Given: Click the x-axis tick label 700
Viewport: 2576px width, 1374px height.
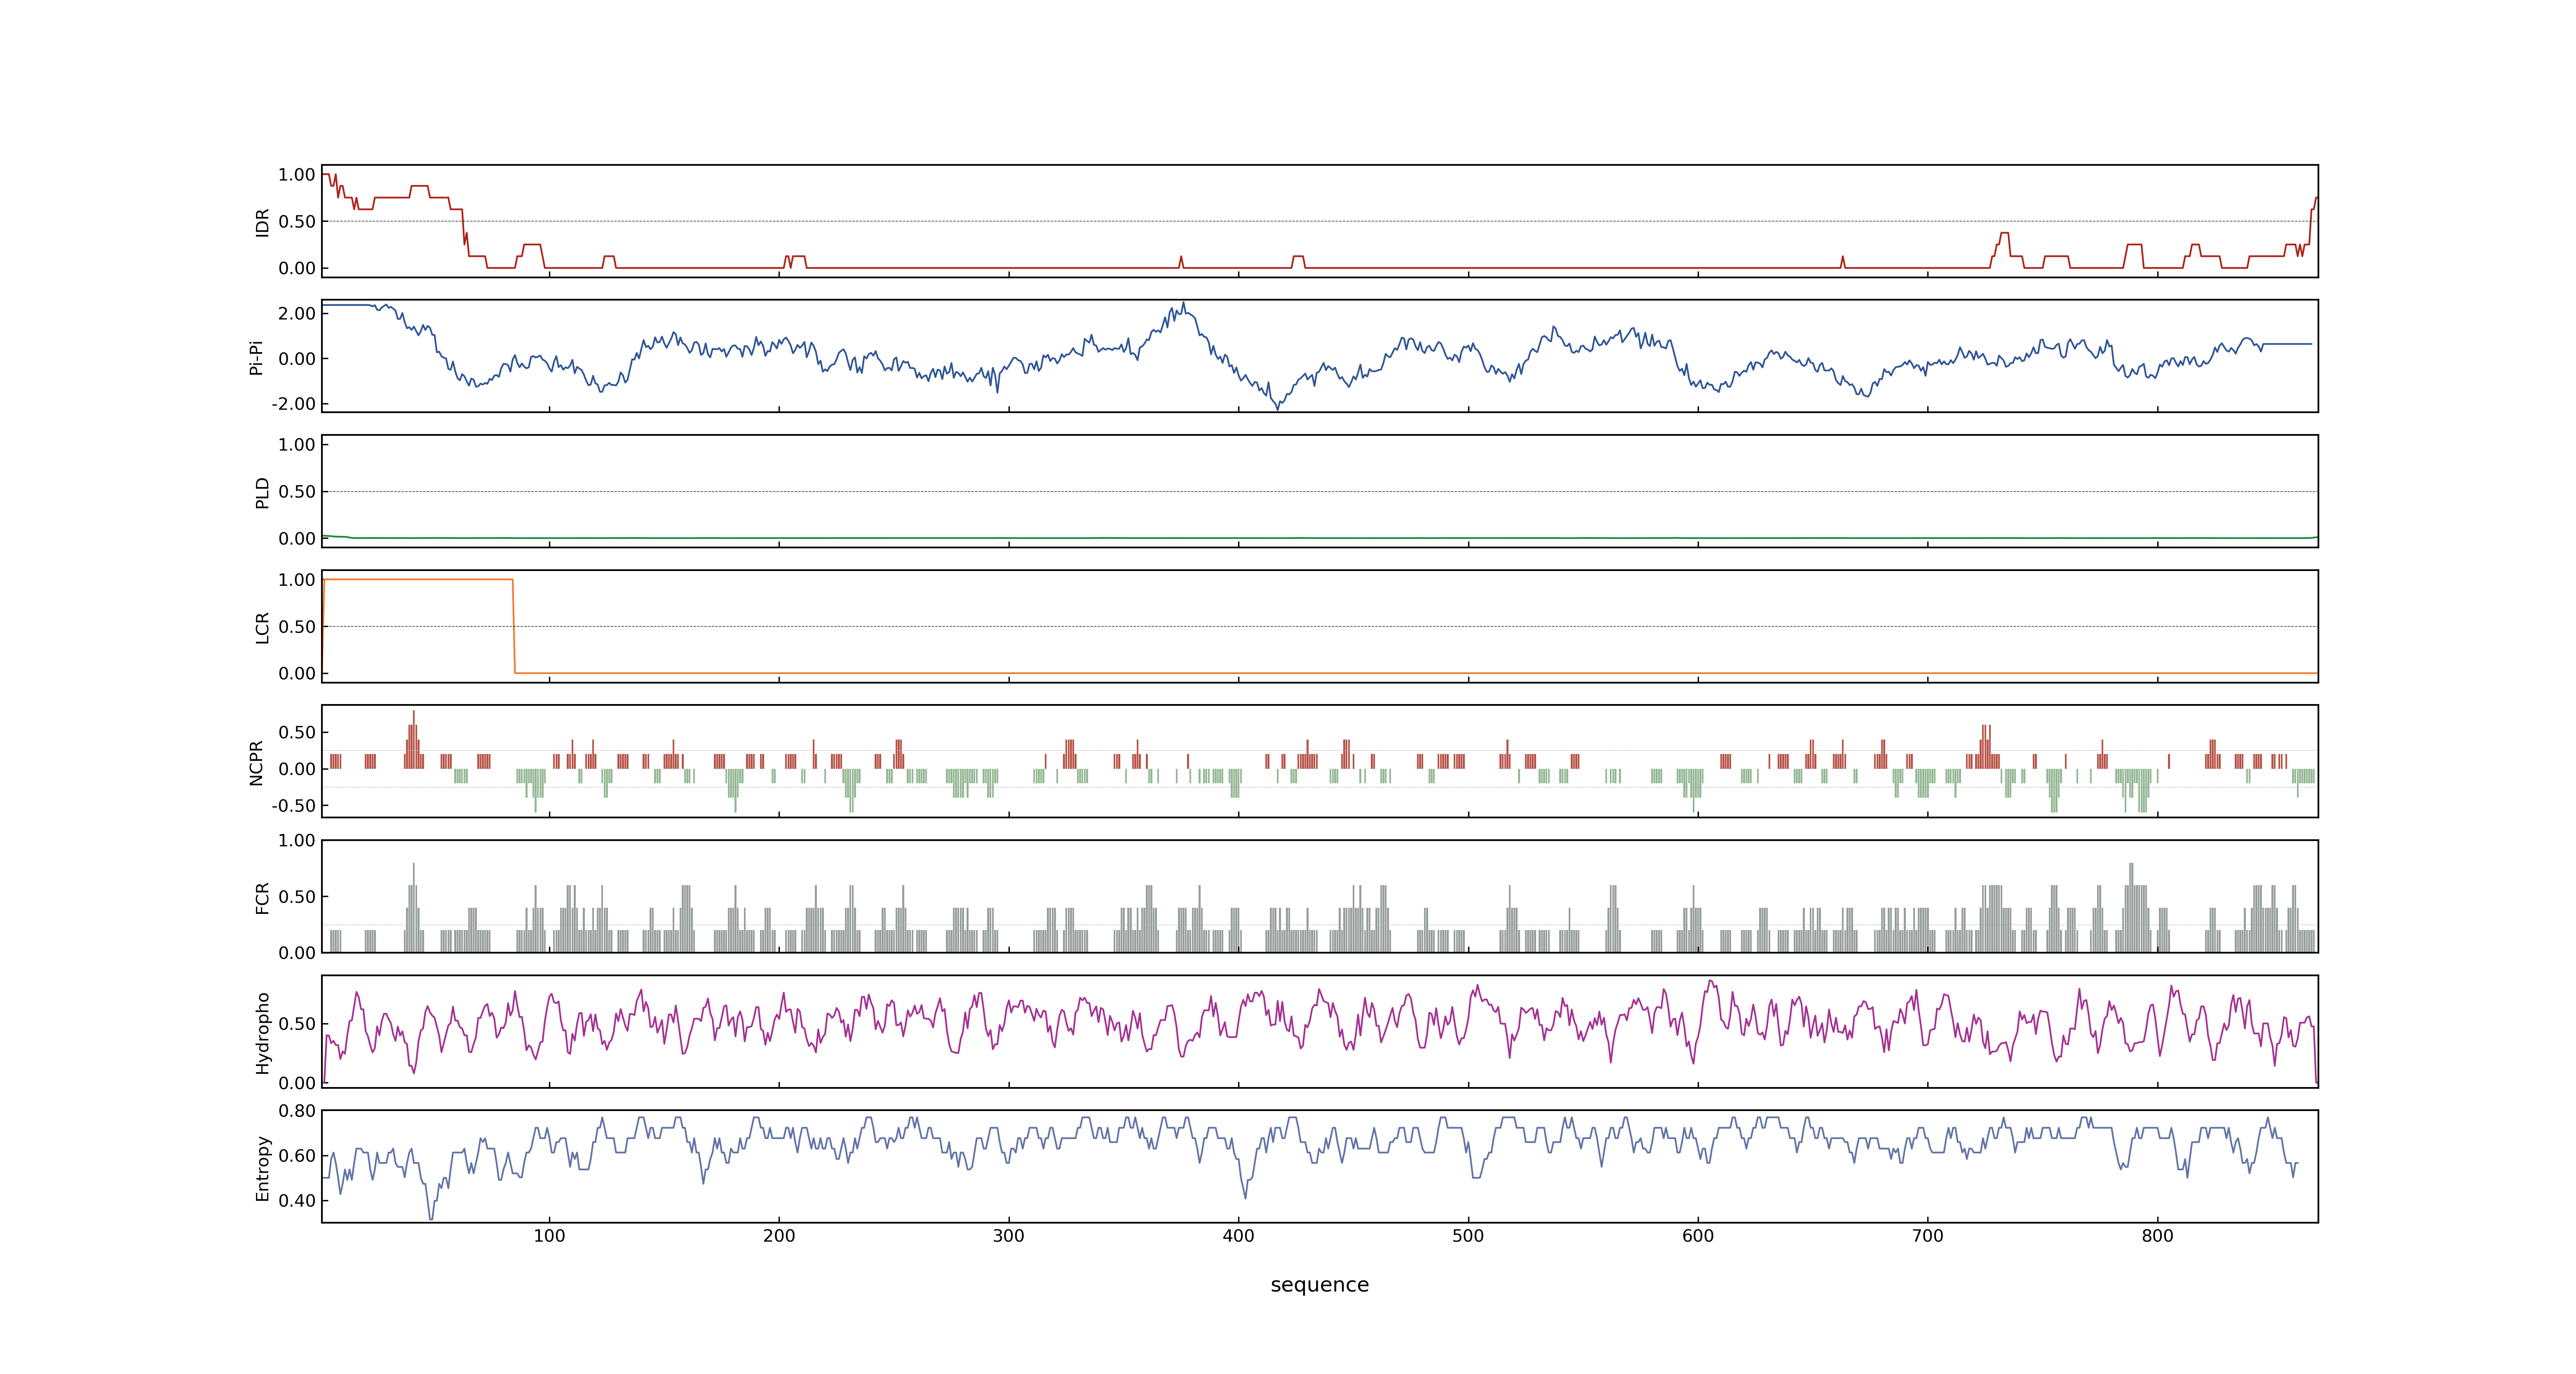Looking at the screenshot, I should (x=1928, y=1236).
